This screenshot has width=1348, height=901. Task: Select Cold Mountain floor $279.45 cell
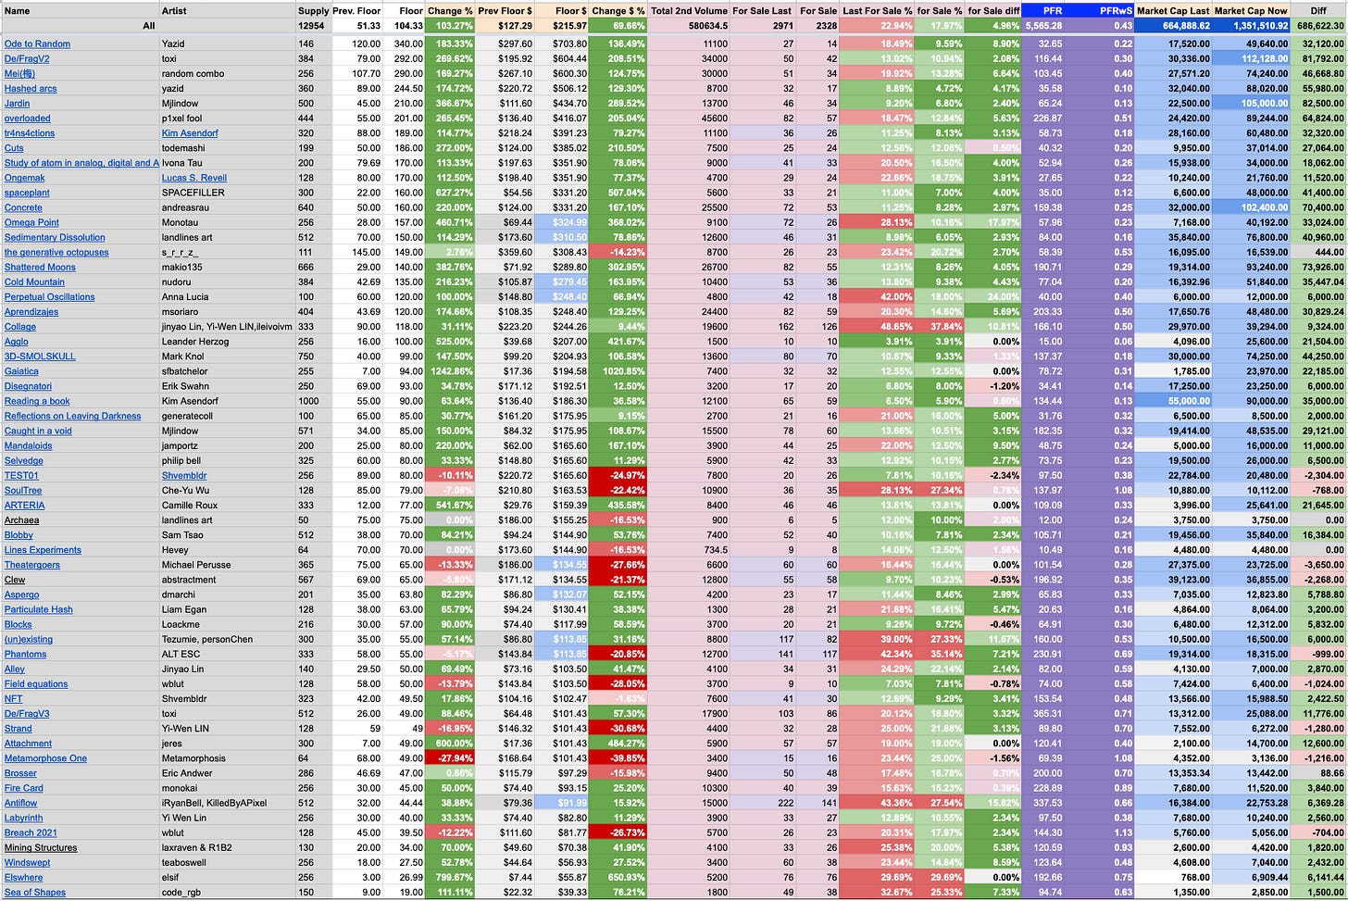[x=561, y=282]
